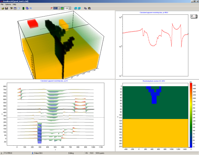
Task: Toggle the legend checkbox in the resistivity graph
Action: [192, 16]
